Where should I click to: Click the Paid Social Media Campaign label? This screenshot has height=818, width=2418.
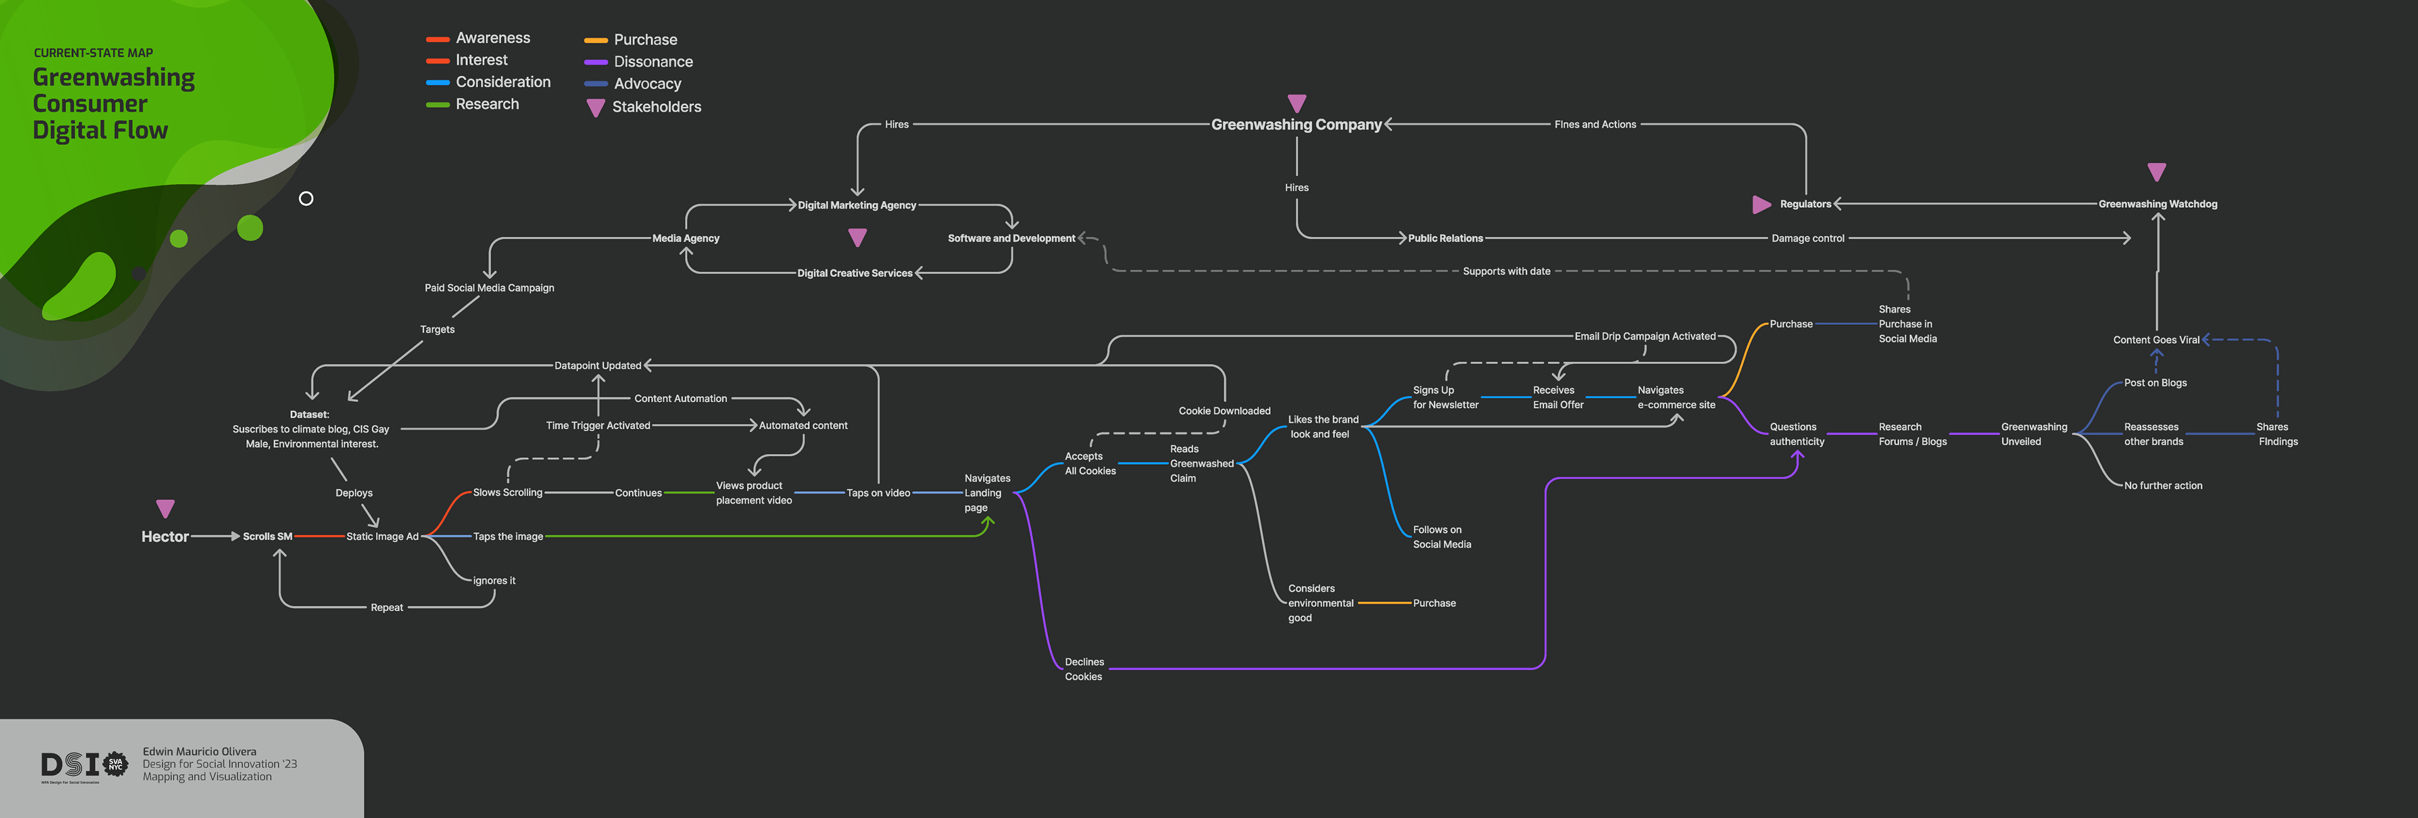click(489, 288)
